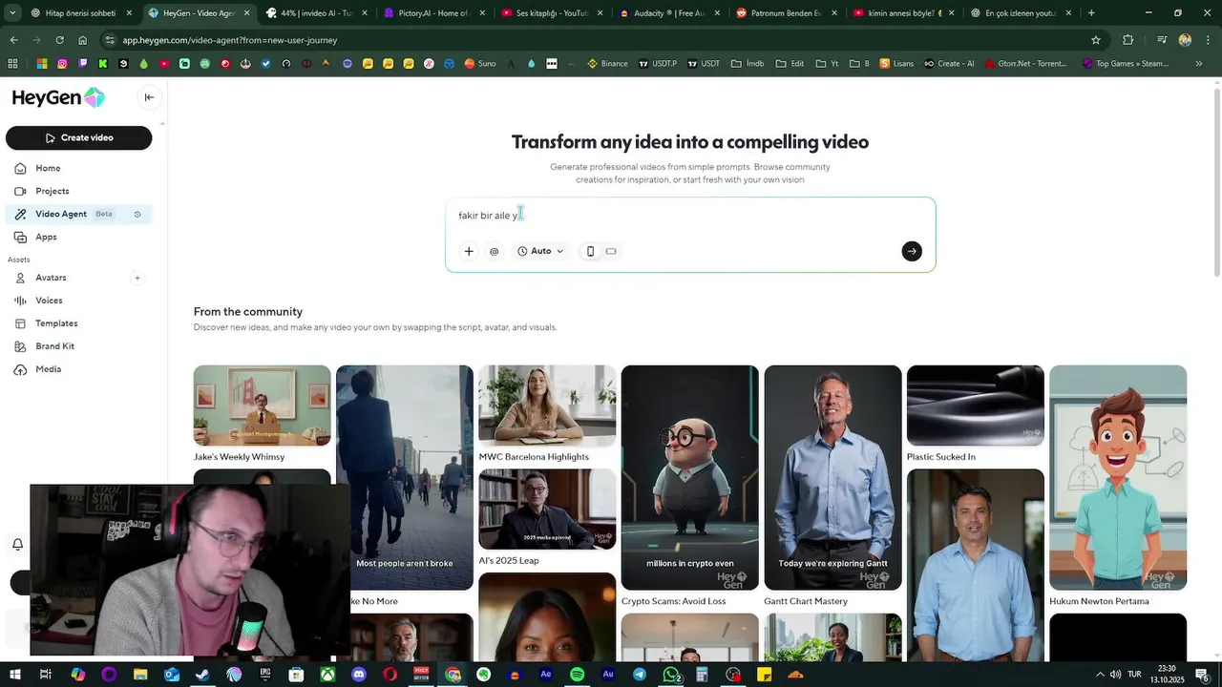Select Video Agent in the sidebar
This screenshot has width=1222, height=687.
click(61, 214)
